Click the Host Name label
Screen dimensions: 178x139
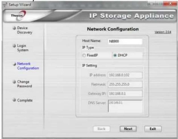[92, 41]
